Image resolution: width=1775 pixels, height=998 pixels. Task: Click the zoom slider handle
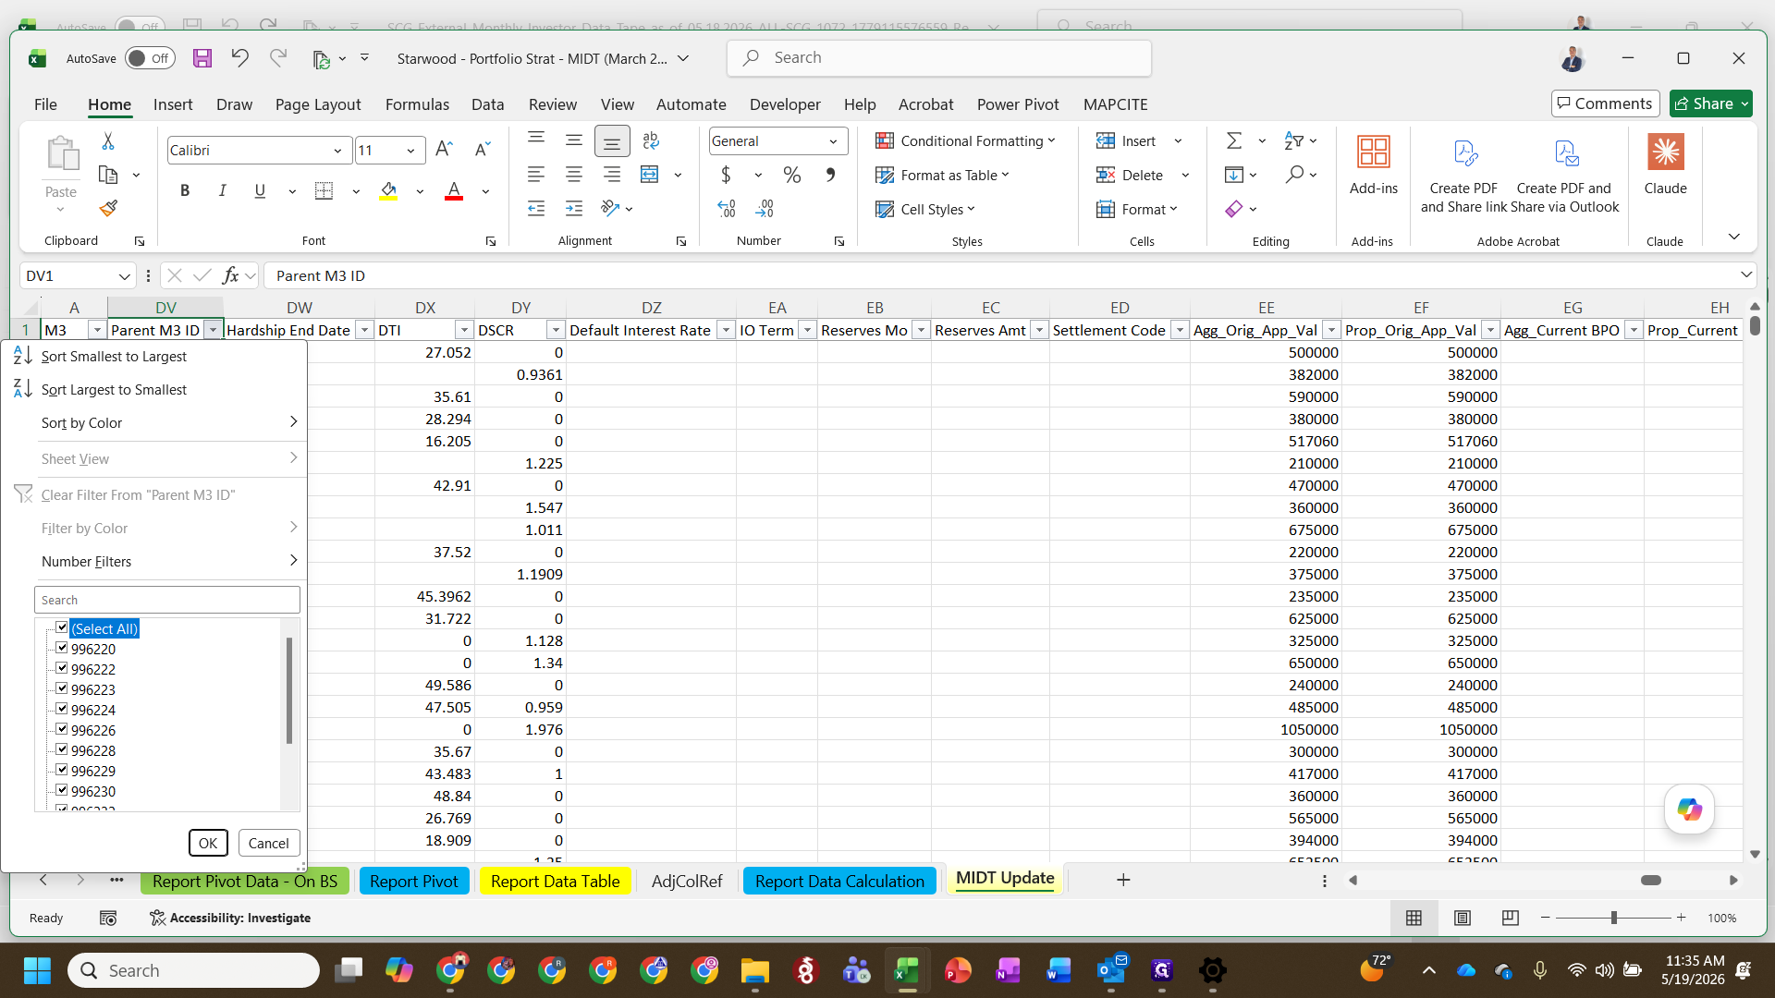coord(1613,918)
